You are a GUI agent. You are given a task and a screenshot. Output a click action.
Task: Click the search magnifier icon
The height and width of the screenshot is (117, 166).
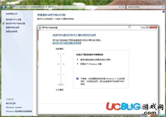coord(163,7)
